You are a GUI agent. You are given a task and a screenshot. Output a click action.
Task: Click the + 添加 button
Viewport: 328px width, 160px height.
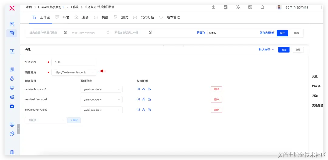tap(74, 120)
